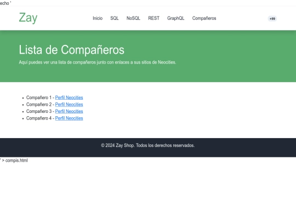The height and width of the screenshot is (222, 296).
Task: Click the text "Compañero 1 -"
Action: [x=40, y=98]
